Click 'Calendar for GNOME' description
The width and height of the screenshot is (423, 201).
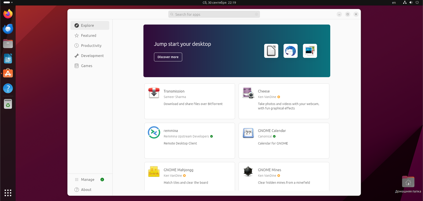(x=273, y=143)
